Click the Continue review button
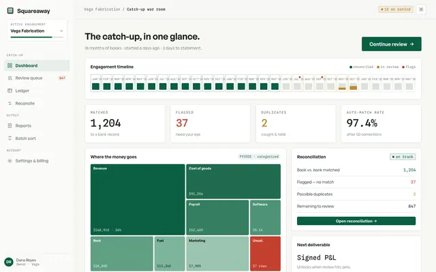This screenshot has width=436, height=272. pos(391,44)
